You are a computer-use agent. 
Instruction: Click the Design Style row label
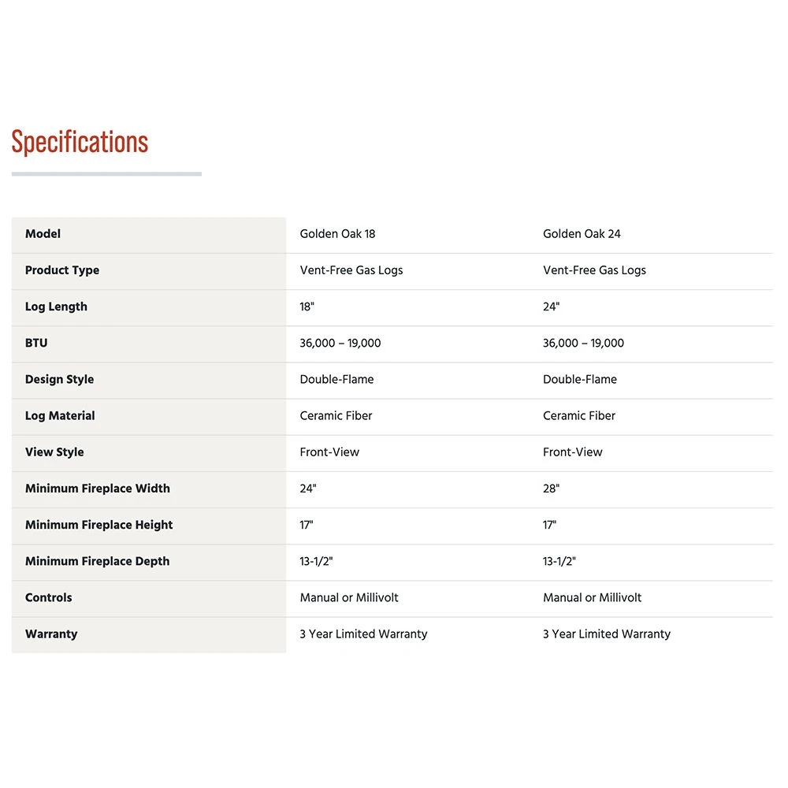click(59, 379)
